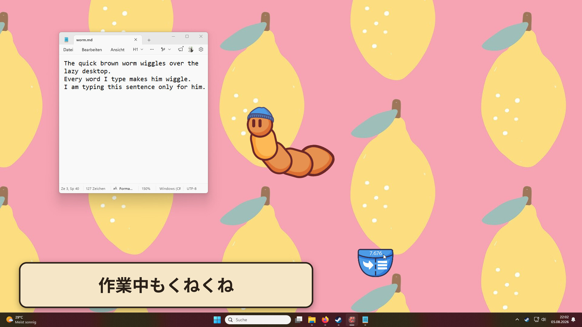Image resolution: width=582 pixels, height=327 pixels.
Task: Click the 150% zoom level in status bar
Action: 146,189
